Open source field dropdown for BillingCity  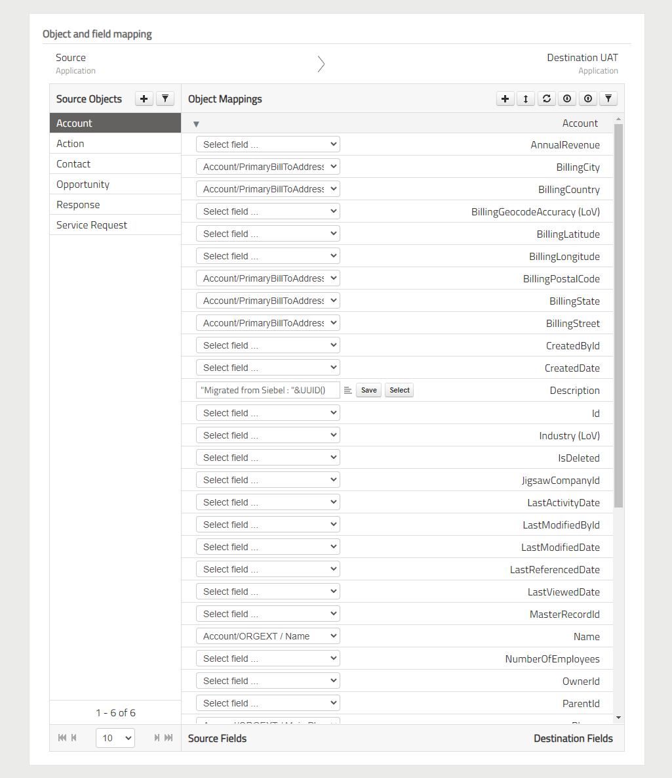tap(267, 167)
